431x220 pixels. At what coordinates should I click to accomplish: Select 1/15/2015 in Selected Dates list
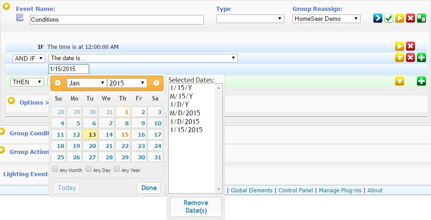point(186,130)
